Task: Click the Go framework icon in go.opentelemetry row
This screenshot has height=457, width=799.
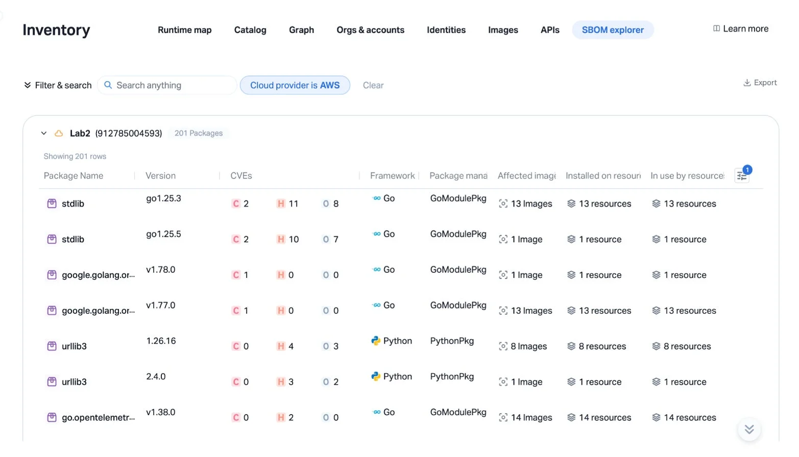Action: 377,412
